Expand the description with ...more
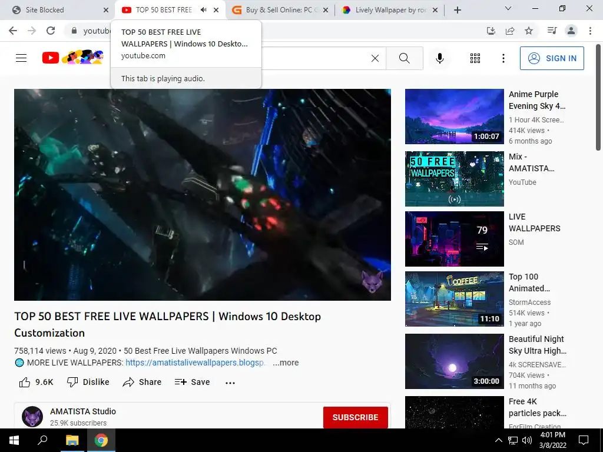Viewport: 603px width, 452px height. coord(286,363)
